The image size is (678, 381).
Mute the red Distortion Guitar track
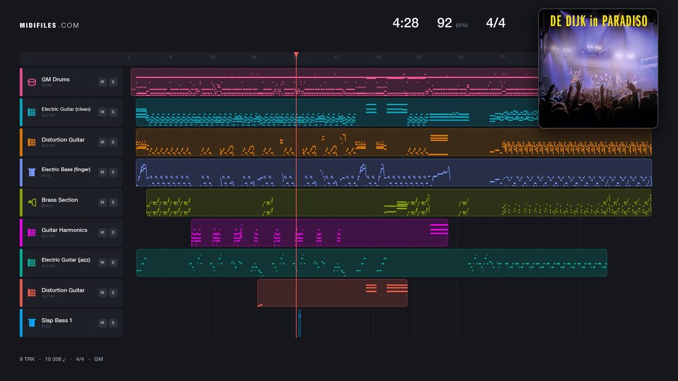102,292
